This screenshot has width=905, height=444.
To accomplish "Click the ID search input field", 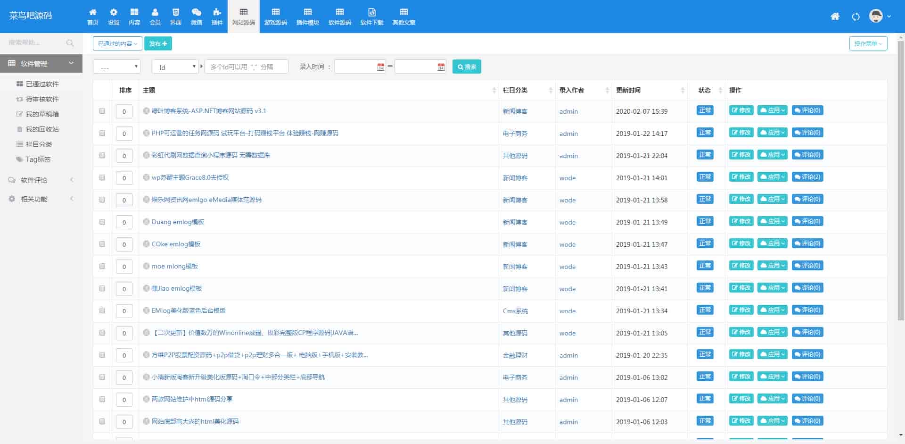I will [246, 67].
